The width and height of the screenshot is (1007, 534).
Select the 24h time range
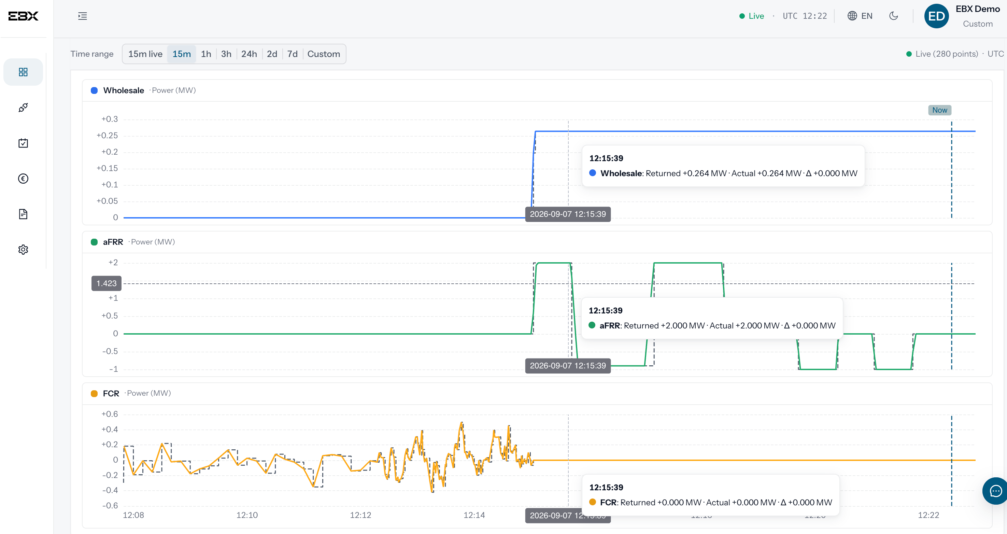pos(249,54)
